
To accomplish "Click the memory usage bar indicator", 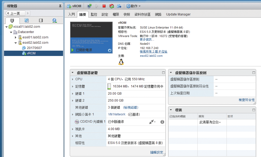I will [109, 86].
